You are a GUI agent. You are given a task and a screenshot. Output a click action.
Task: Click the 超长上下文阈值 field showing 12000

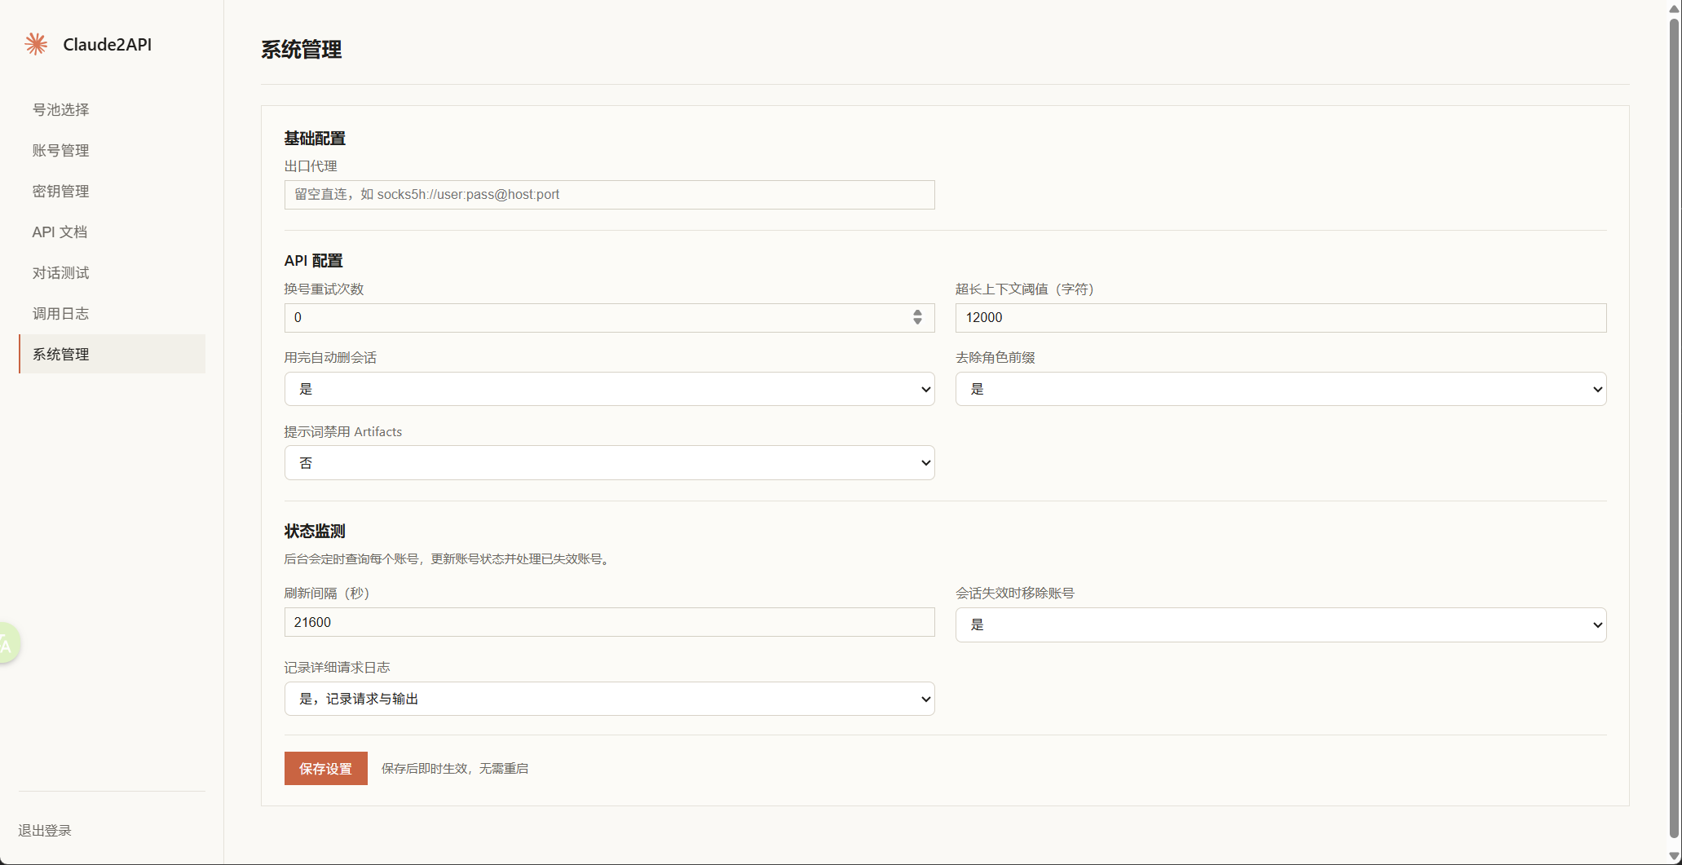1281,318
